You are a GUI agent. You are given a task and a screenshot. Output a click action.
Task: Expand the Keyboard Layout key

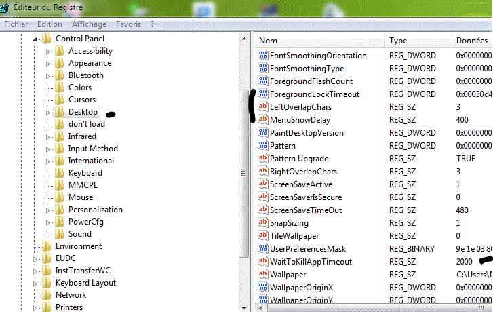click(x=35, y=284)
